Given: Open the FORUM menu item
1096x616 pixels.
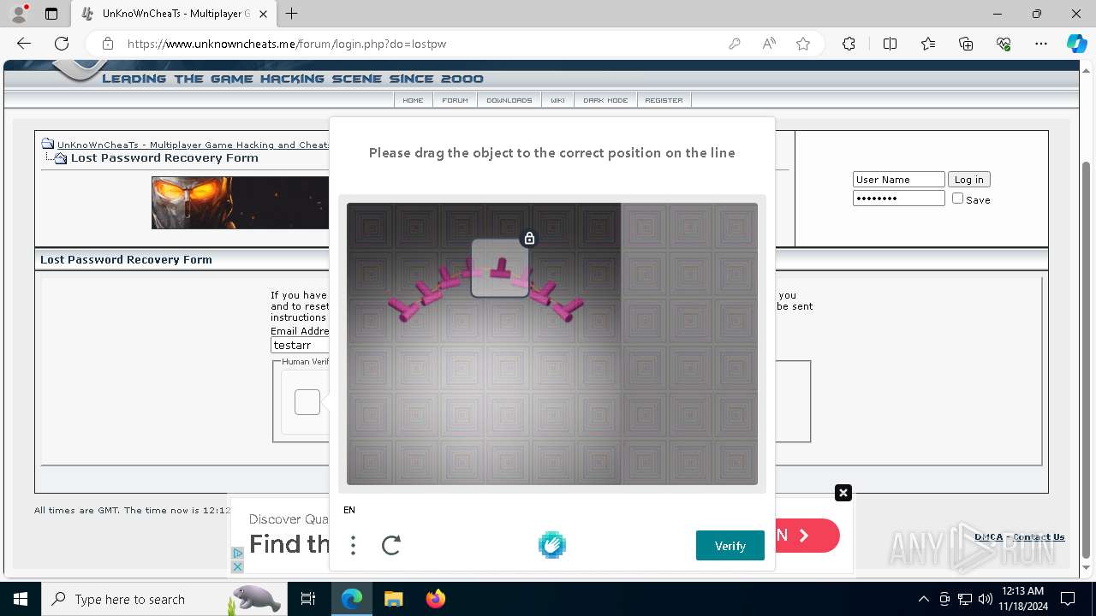Looking at the screenshot, I should 455,100.
